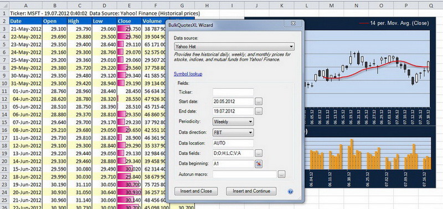The width and height of the screenshot is (443, 209).
Task: Click into the Data location field
Action: click(233, 143)
